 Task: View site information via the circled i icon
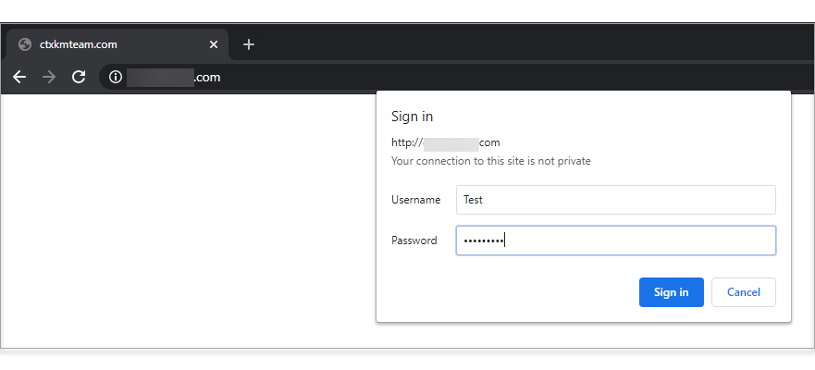pyautogui.click(x=116, y=78)
